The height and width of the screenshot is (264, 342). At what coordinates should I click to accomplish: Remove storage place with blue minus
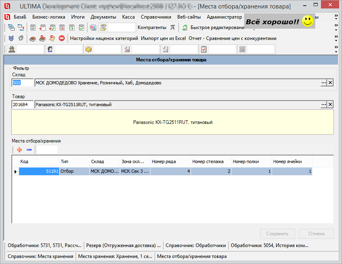point(29,150)
